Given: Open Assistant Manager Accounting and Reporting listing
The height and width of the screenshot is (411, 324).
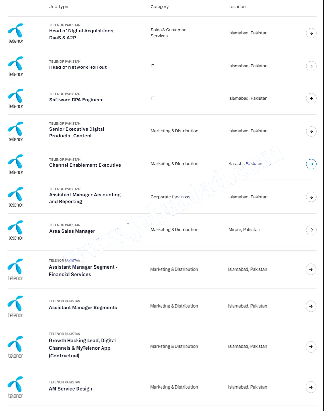Looking at the screenshot, I should [85, 198].
